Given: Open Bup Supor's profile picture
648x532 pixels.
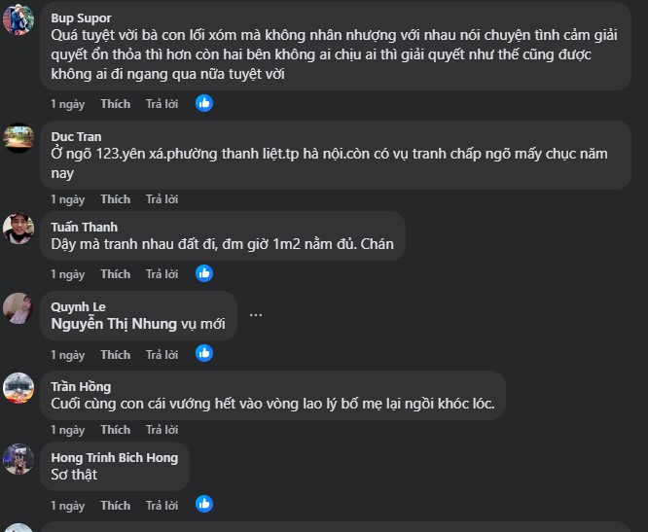Looking at the screenshot, I should [x=18, y=18].
